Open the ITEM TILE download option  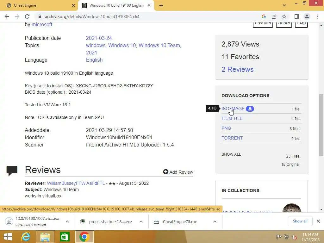[232, 118]
